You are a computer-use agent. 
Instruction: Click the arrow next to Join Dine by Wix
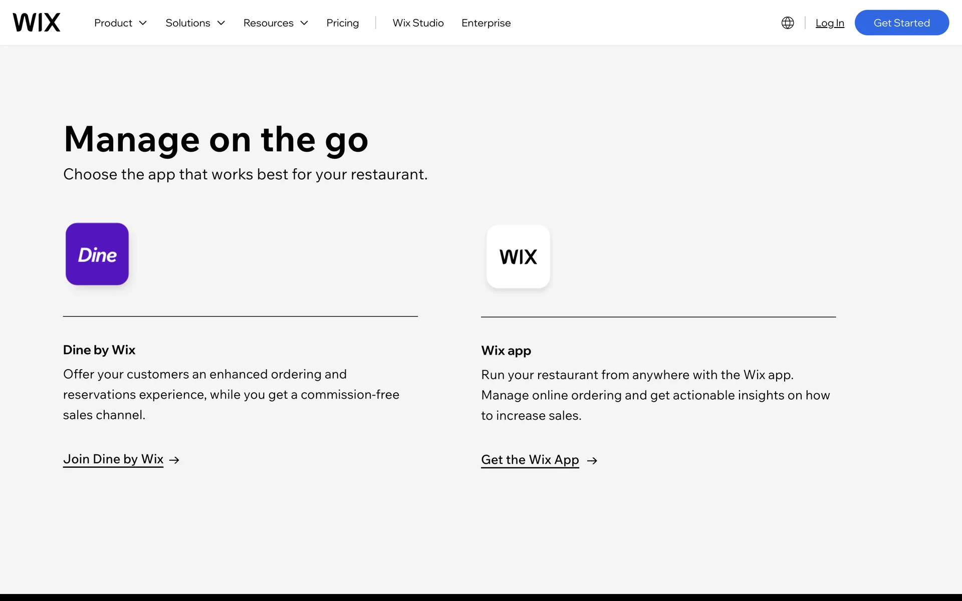(x=174, y=460)
